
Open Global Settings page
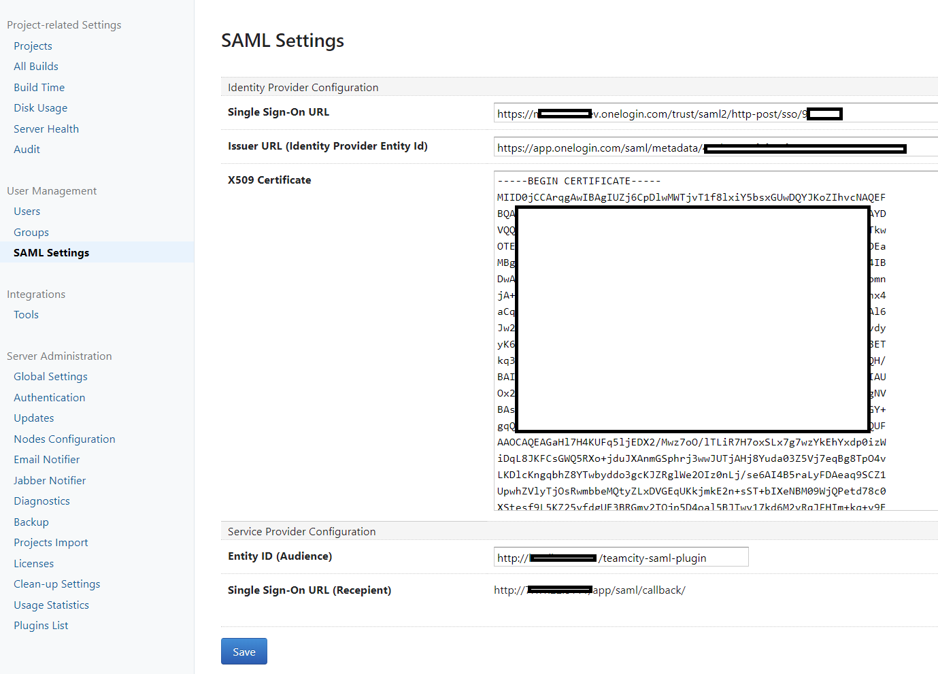tap(51, 377)
